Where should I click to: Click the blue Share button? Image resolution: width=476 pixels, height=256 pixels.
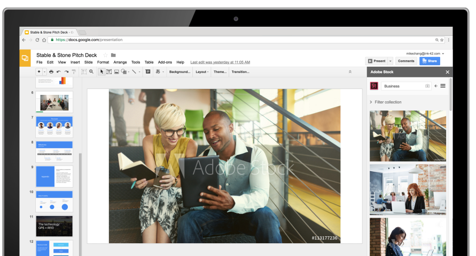[x=430, y=61]
